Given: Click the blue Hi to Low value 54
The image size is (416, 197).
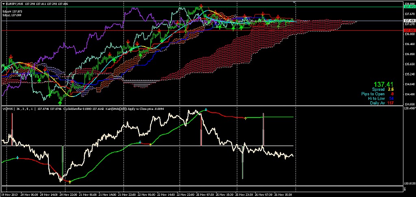Looking at the screenshot, I should (x=391, y=98).
